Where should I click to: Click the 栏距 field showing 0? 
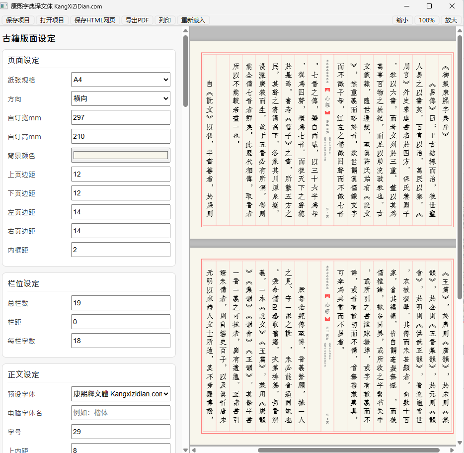[x=121, y=322]
